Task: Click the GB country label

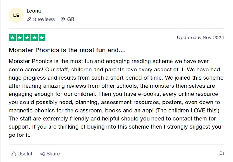Action: pyautogui.click(x=71, y=19)
